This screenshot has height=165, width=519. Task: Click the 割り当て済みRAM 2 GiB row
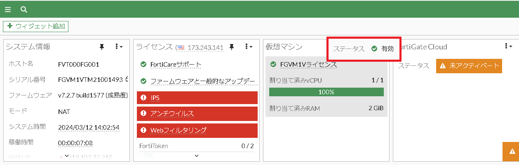pos(326,108)
